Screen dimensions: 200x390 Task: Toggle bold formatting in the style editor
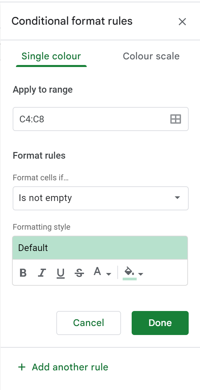coord(23,273)
